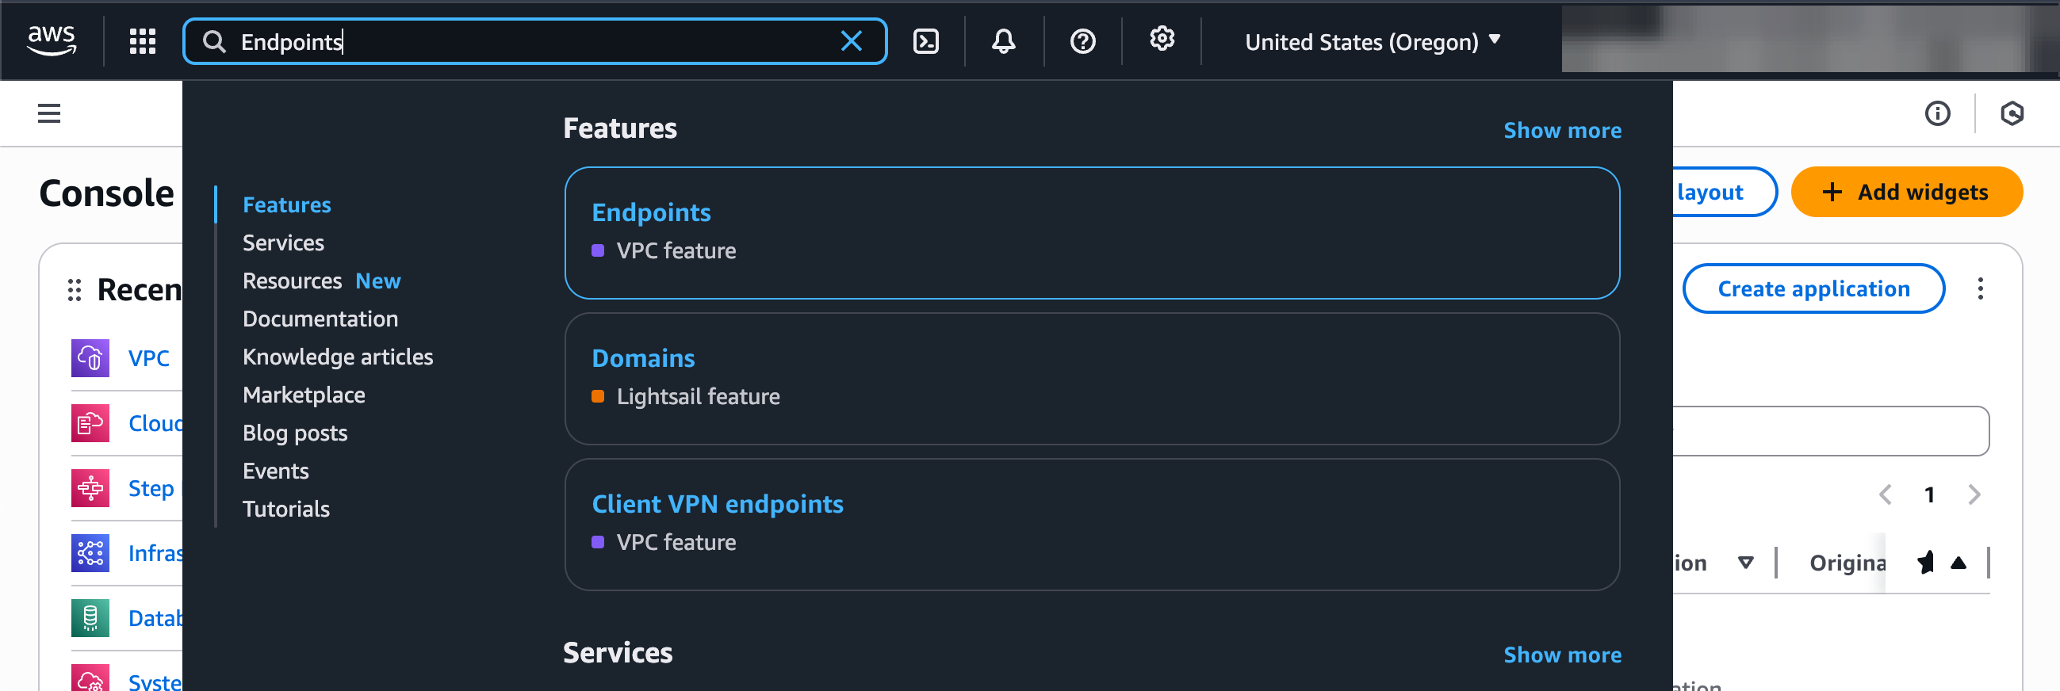Click the applications filter input field
The height and width of the screenshot is (691, 2060).
[x=1830, y=431]
